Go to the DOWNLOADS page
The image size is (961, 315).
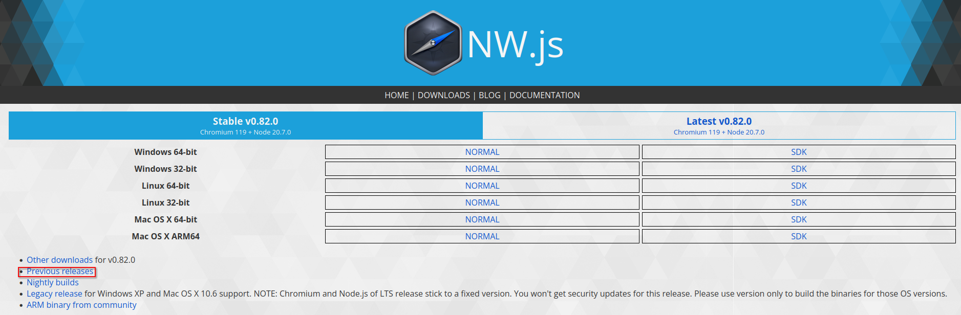click(443, 95)
